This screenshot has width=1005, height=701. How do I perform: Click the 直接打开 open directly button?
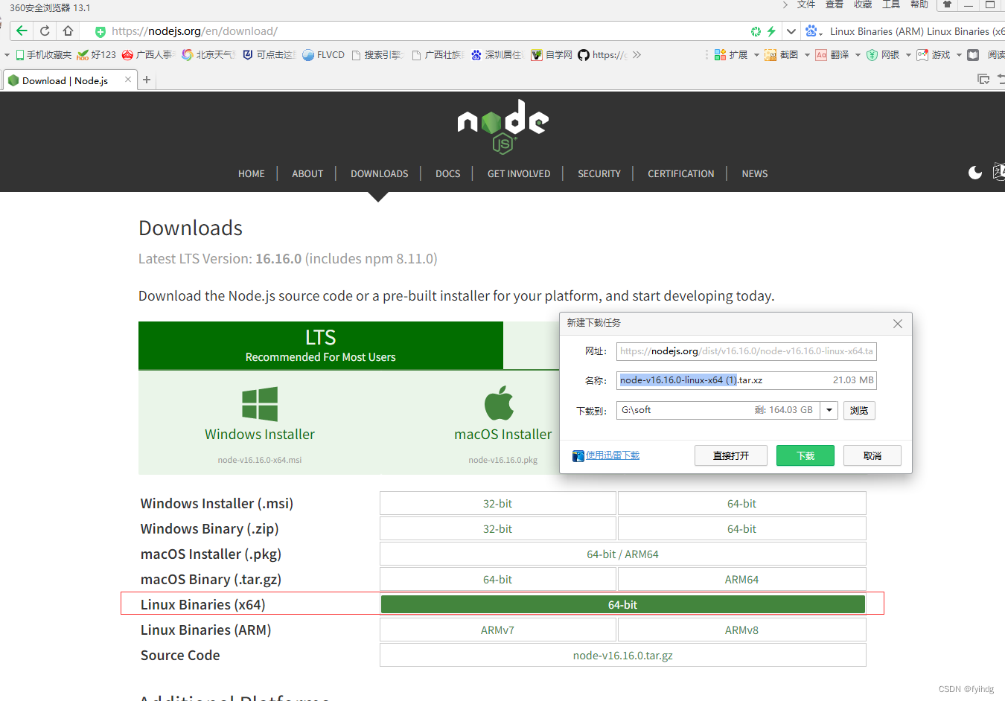click(731, 455)
